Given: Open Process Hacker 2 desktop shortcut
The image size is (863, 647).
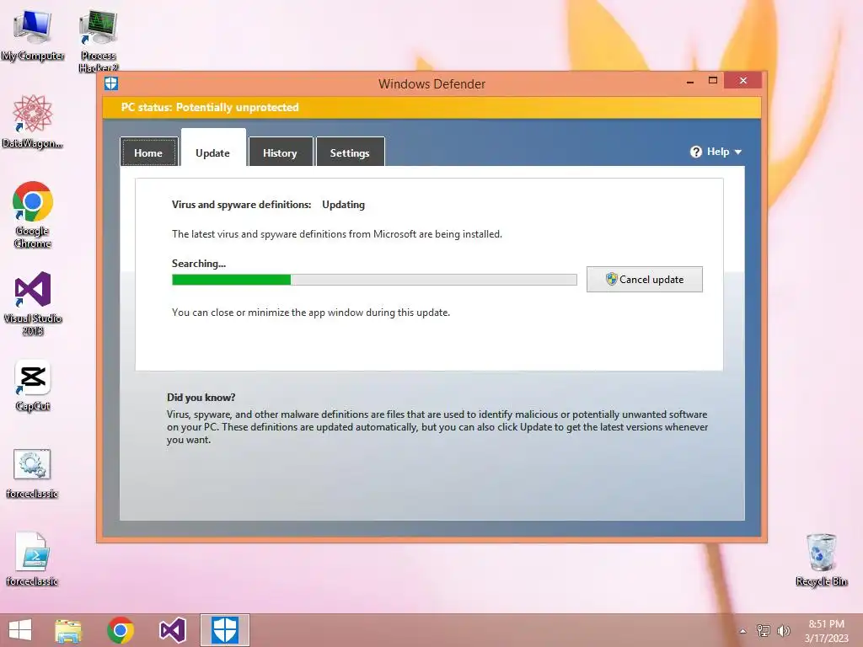Looking at the screenshot, I should pyautogui.click(x=98, y=40).
